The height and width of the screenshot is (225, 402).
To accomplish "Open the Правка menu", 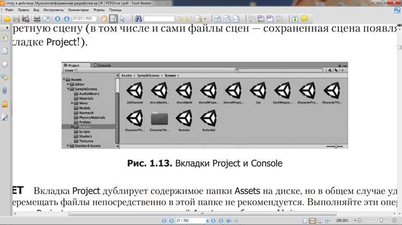I will click(x=24, y=10).
